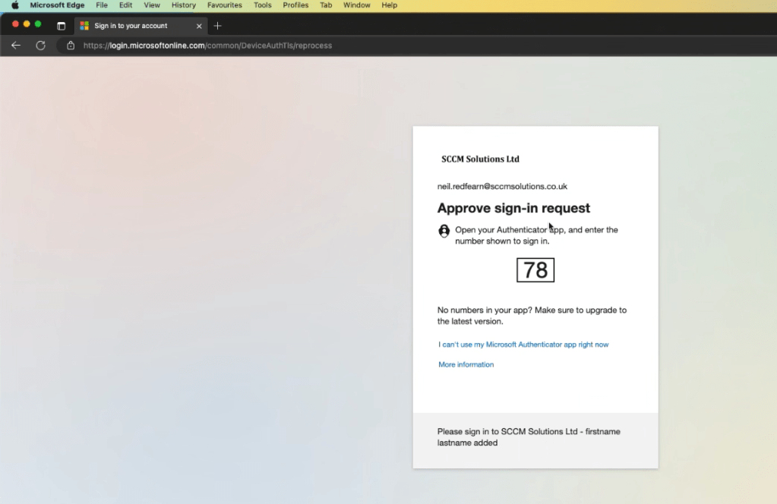Open the File menu
This screenshot has width=777, height=504.
point(102,5)
